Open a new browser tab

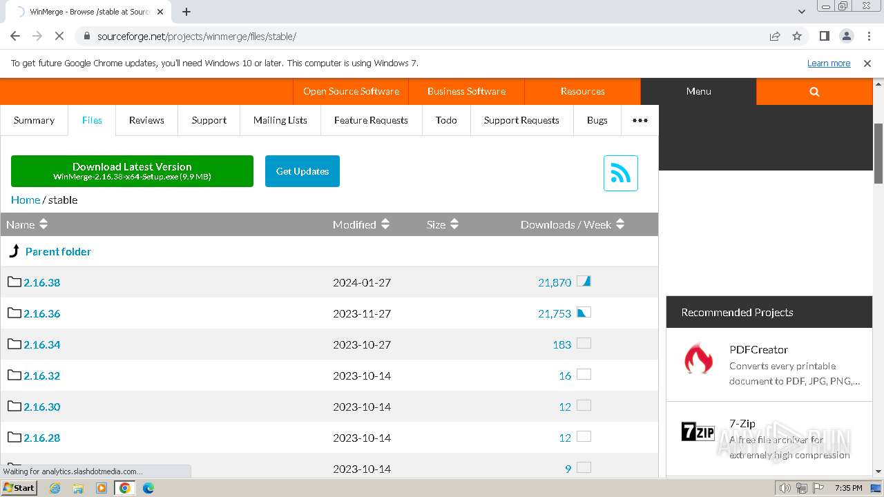(x=186, y=12)
